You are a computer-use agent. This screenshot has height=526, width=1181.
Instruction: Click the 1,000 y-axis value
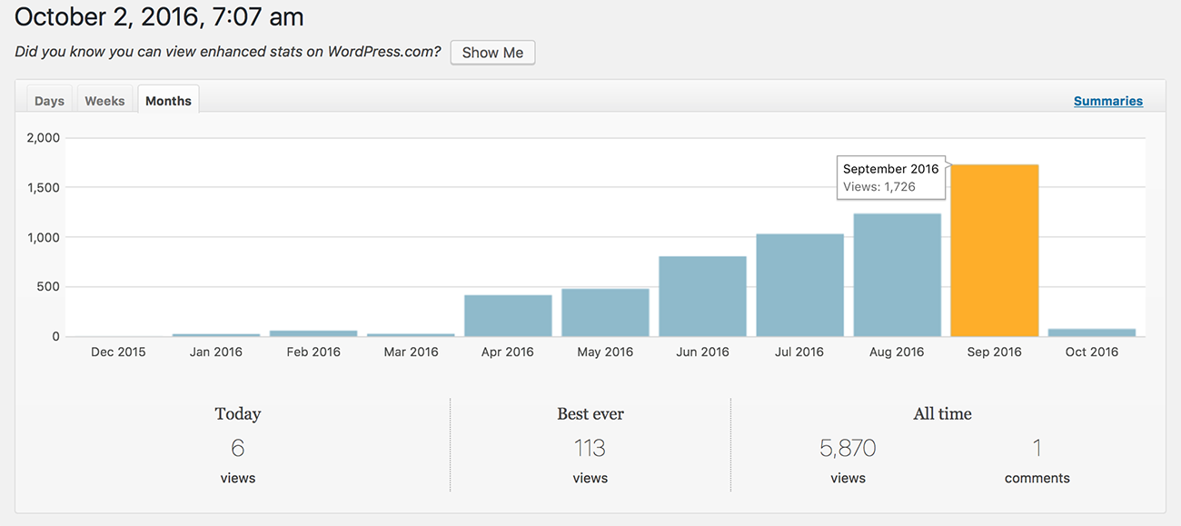click(x=43, y=237)
